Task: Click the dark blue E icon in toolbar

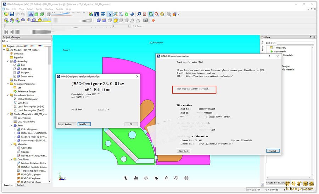Action: coord(97,14)
